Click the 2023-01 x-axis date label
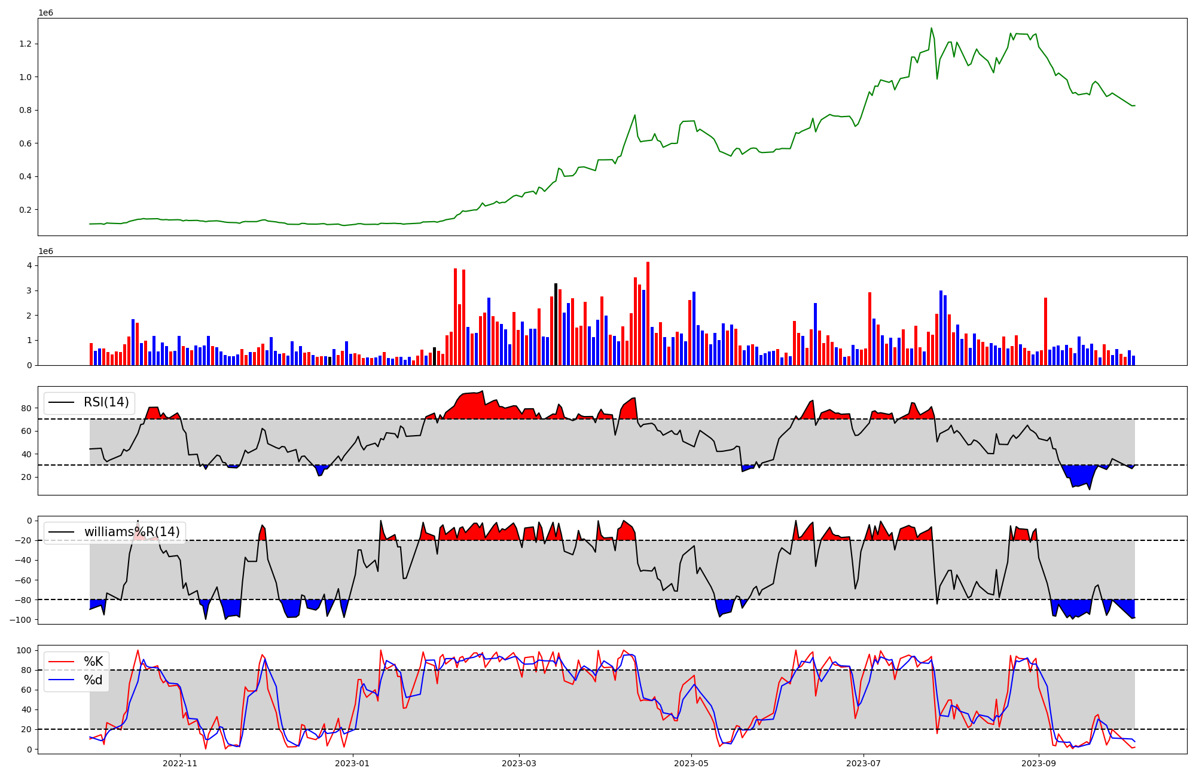 coord(352,763)
